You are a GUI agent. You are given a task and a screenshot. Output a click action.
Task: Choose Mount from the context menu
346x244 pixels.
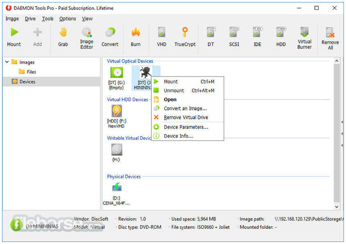pos(188,82)
